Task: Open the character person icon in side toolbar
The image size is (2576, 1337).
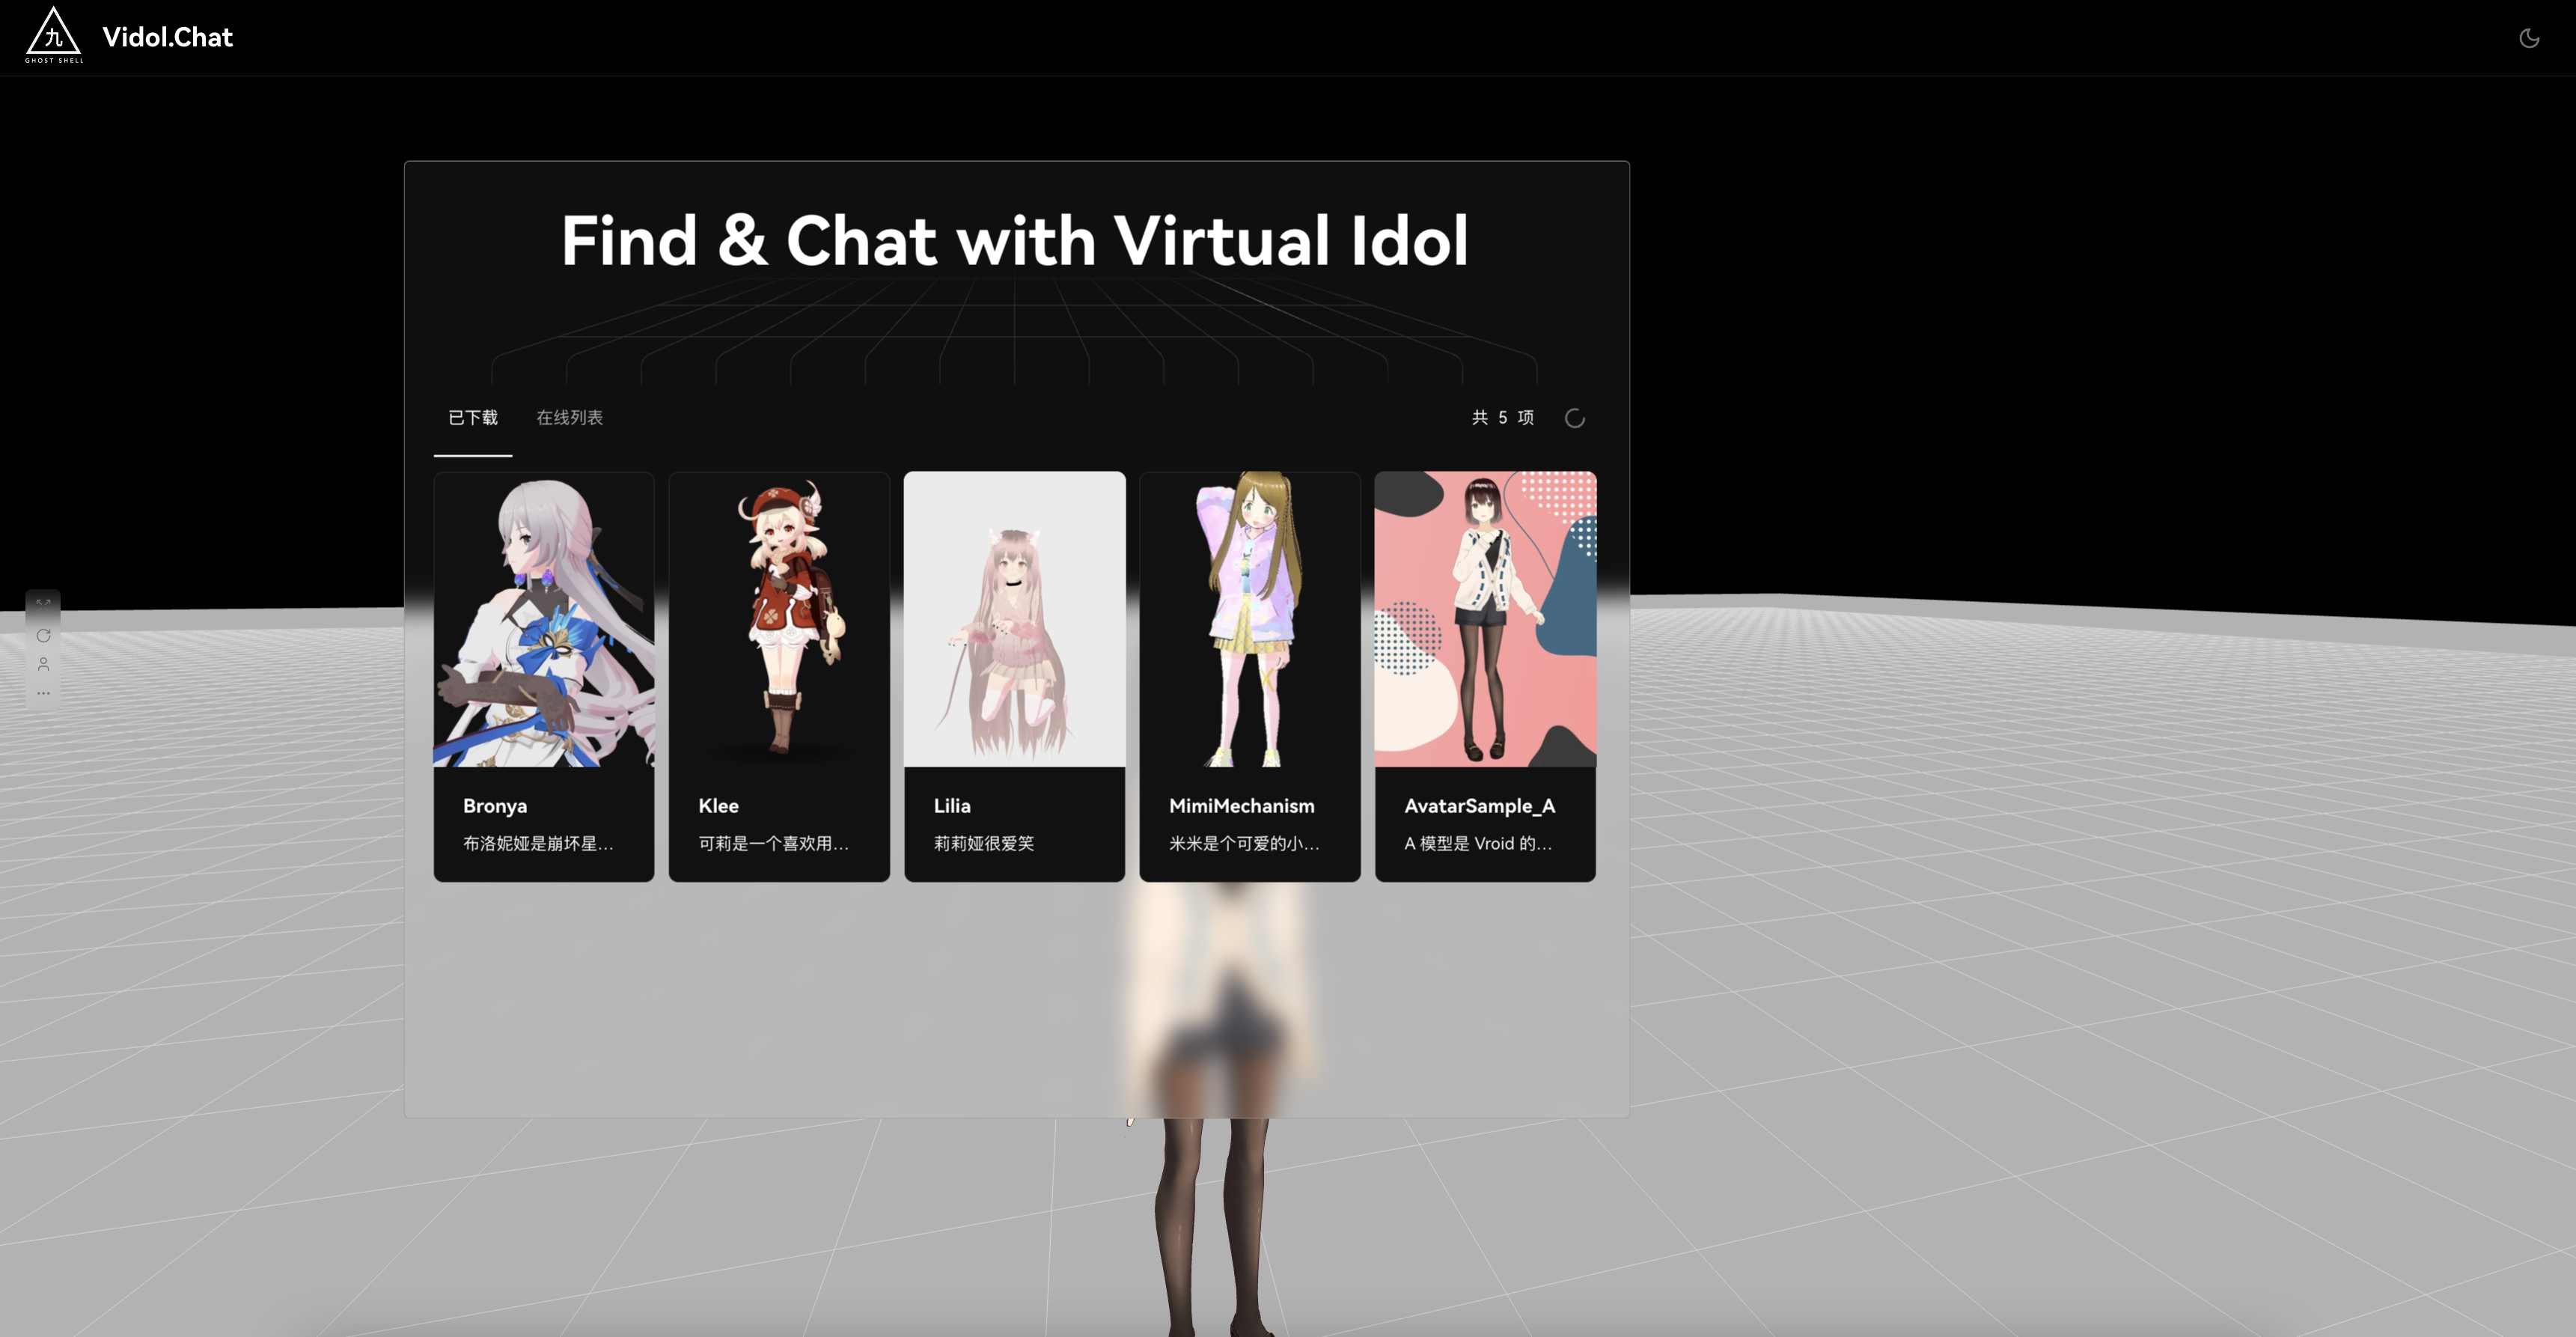Action: click(x=43, y=664)
